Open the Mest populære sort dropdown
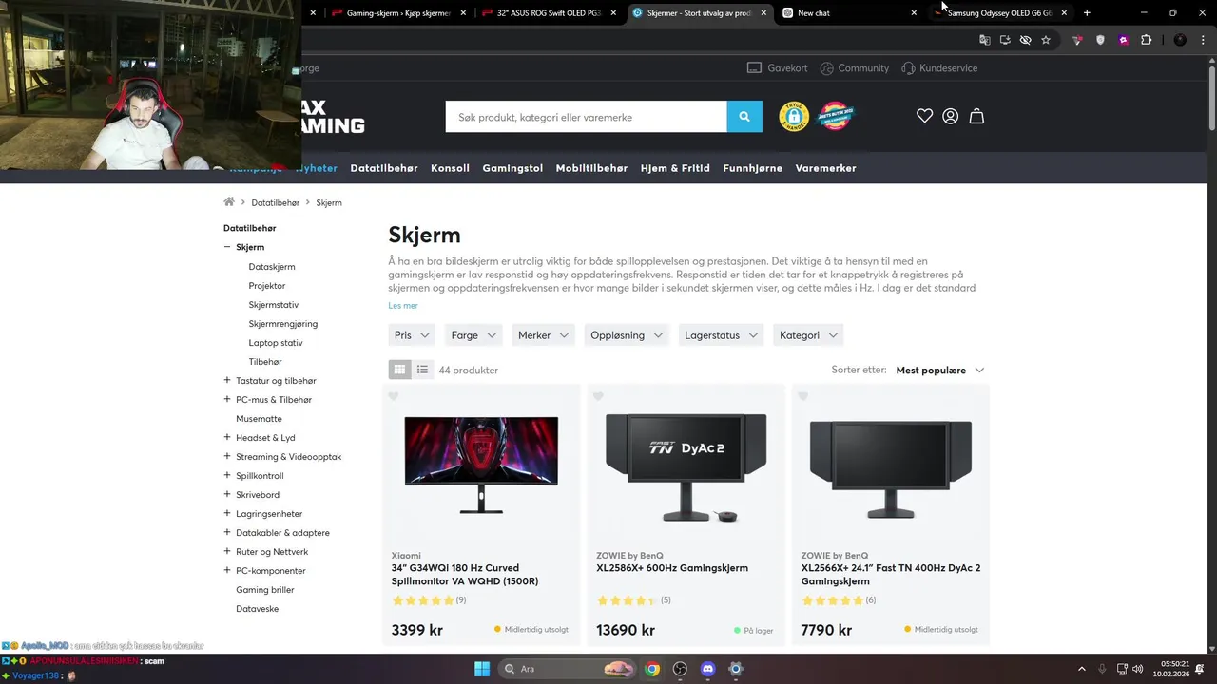 click(x=939, y=370)
